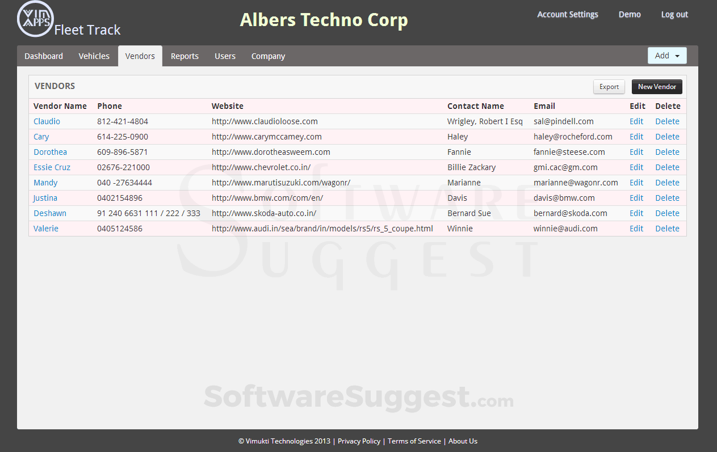Delete the Dorothea vendor
The image size is (717, 452).
(667, 152)
